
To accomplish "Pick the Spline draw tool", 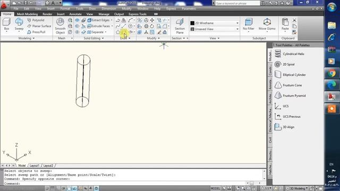I will pyautogui.click(x=118, y=26).
